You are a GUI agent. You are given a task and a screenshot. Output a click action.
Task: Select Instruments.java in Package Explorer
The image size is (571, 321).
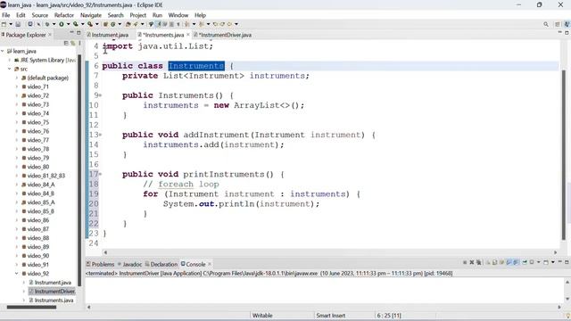(x=51, y=300)
